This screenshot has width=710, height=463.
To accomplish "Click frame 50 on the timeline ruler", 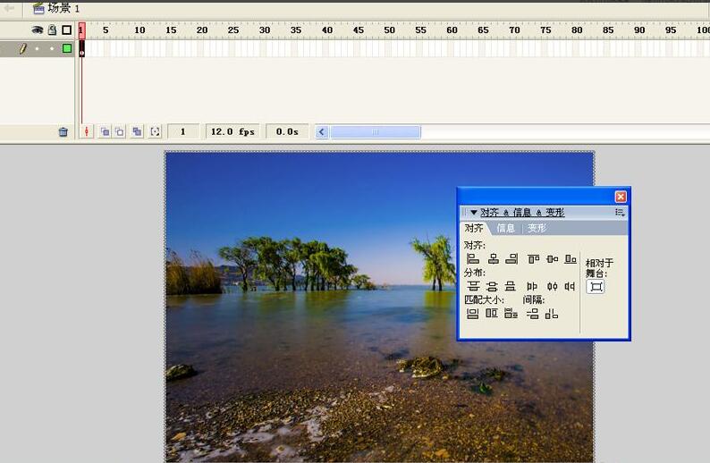I will (x=389, y=29).
